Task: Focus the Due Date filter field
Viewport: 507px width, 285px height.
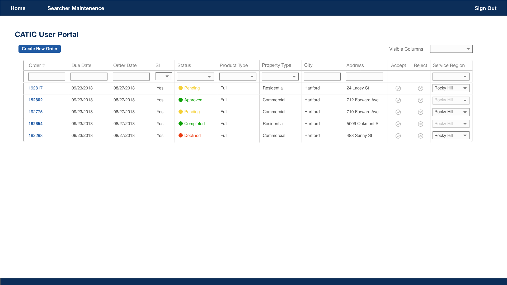Action: coord(89,77)
